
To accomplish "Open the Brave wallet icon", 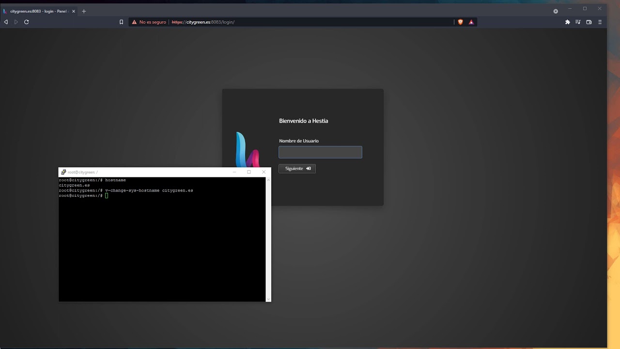I will click(589, 22).
